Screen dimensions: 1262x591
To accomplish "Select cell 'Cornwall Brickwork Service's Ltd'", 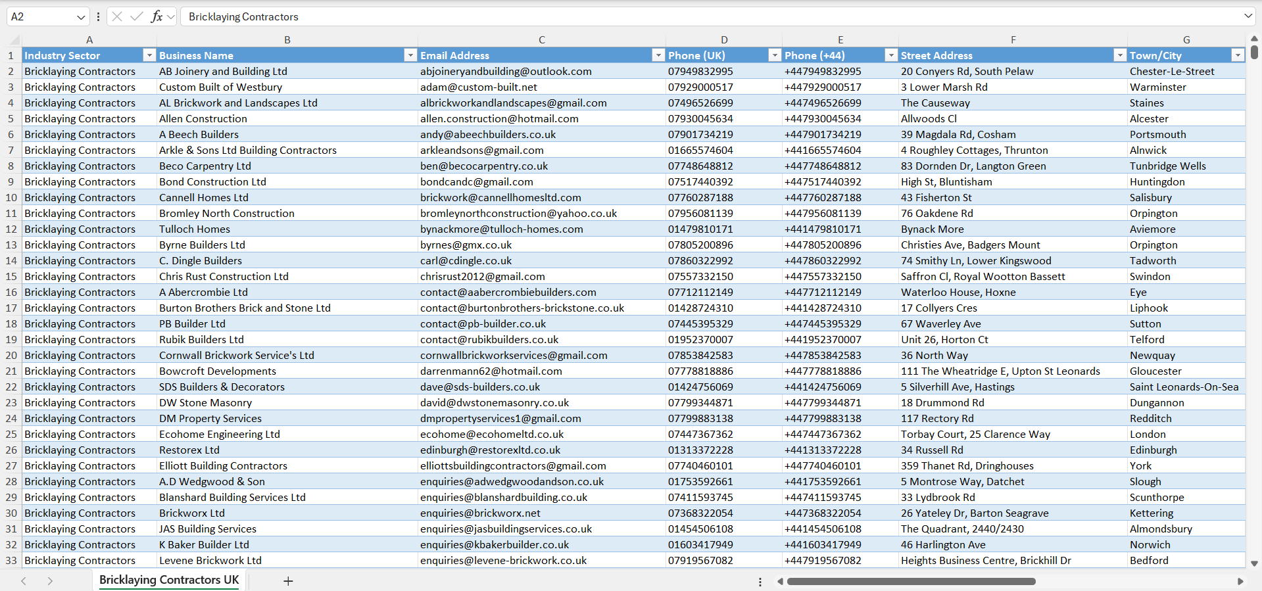I will 287,355.
